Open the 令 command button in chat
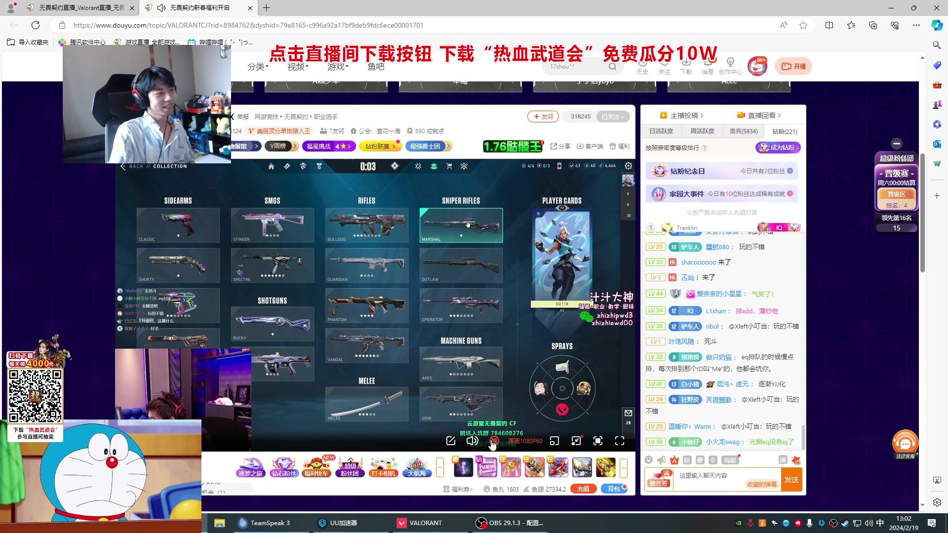 coord(713,460)
